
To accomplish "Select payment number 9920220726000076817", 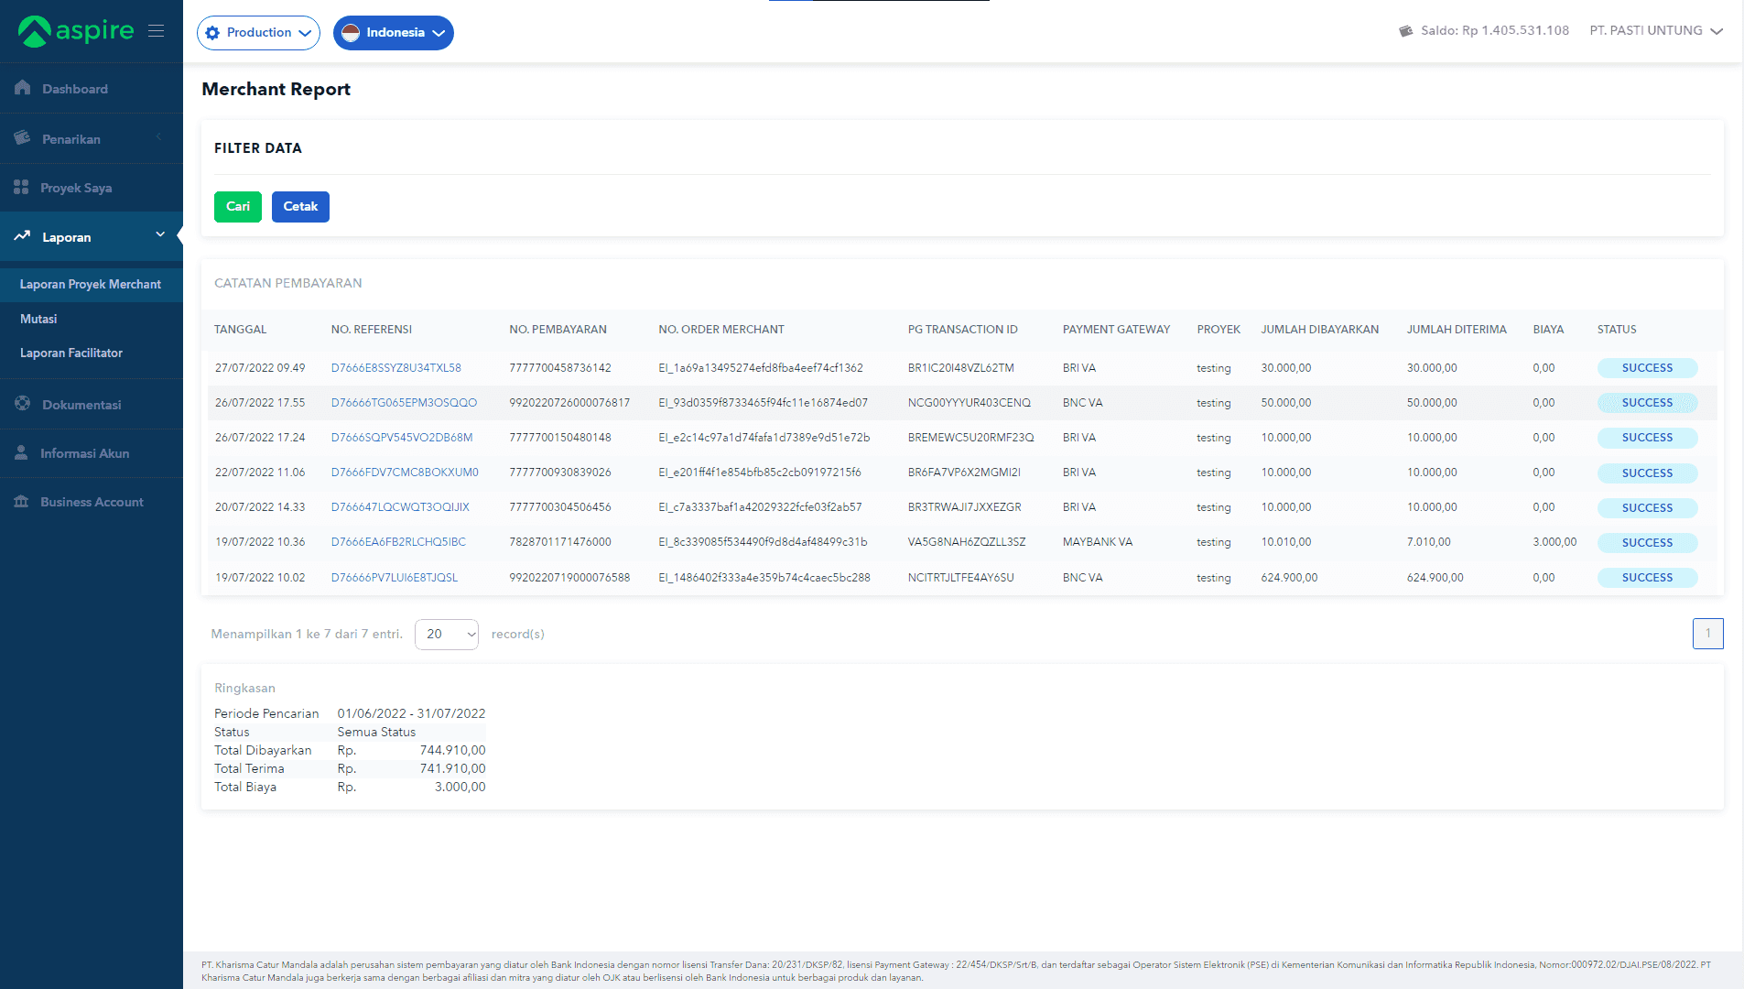I will tap(569, 403).
